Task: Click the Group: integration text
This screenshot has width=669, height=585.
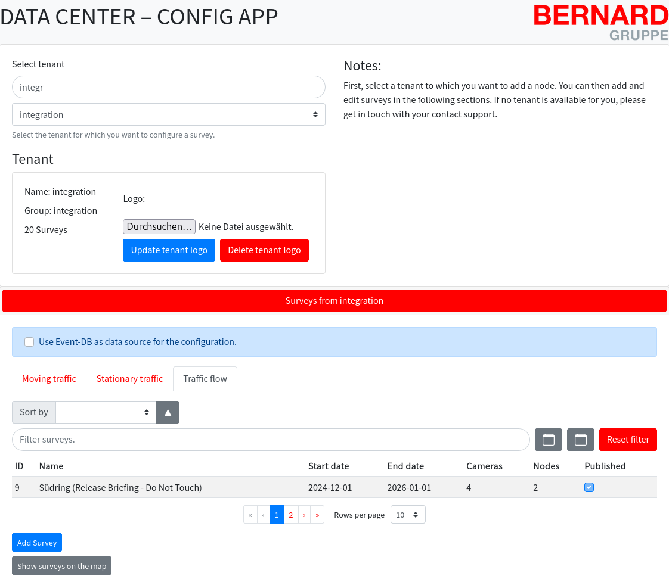Action: [x=61, y=211]
